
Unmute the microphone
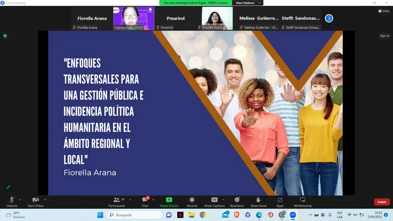pyautogui.click(x=12, y=201)
